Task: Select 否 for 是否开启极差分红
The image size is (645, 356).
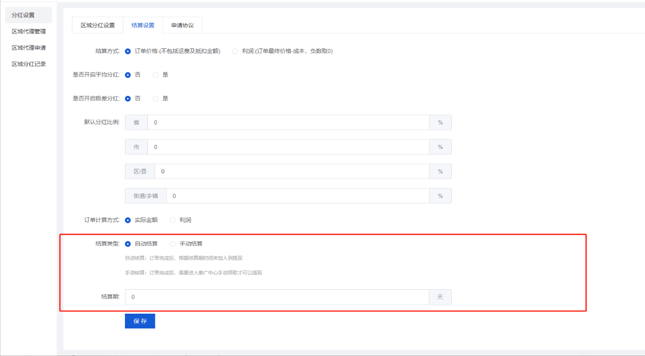Action: pyautogui.click(x=128, y=98)
